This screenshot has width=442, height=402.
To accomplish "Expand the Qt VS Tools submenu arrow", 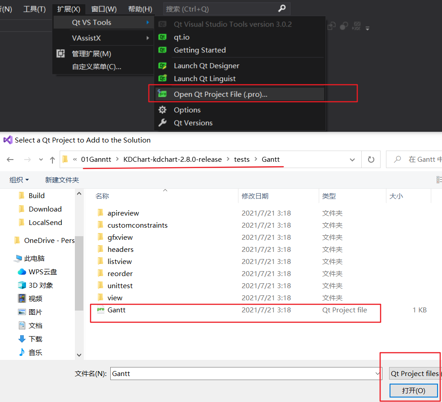I will (148, 22).
